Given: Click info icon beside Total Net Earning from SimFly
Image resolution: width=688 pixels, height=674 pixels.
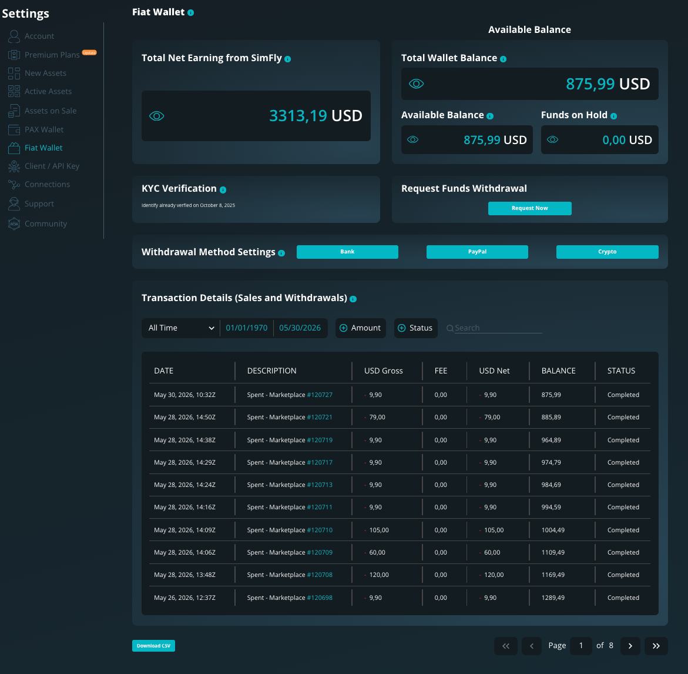Looking at the screenshot, I should 287,59.
